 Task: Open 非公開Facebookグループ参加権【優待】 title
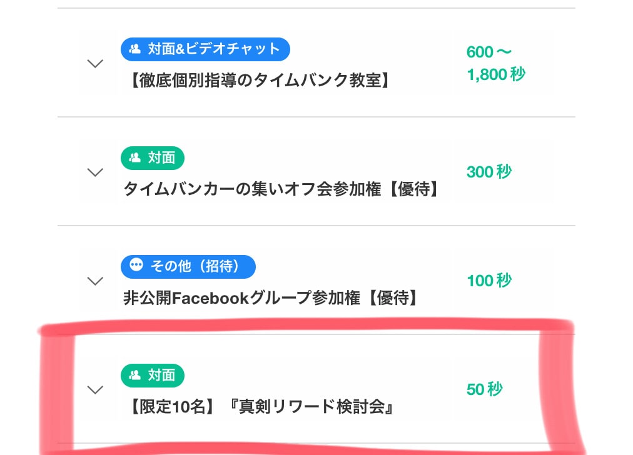pos(270,297)
